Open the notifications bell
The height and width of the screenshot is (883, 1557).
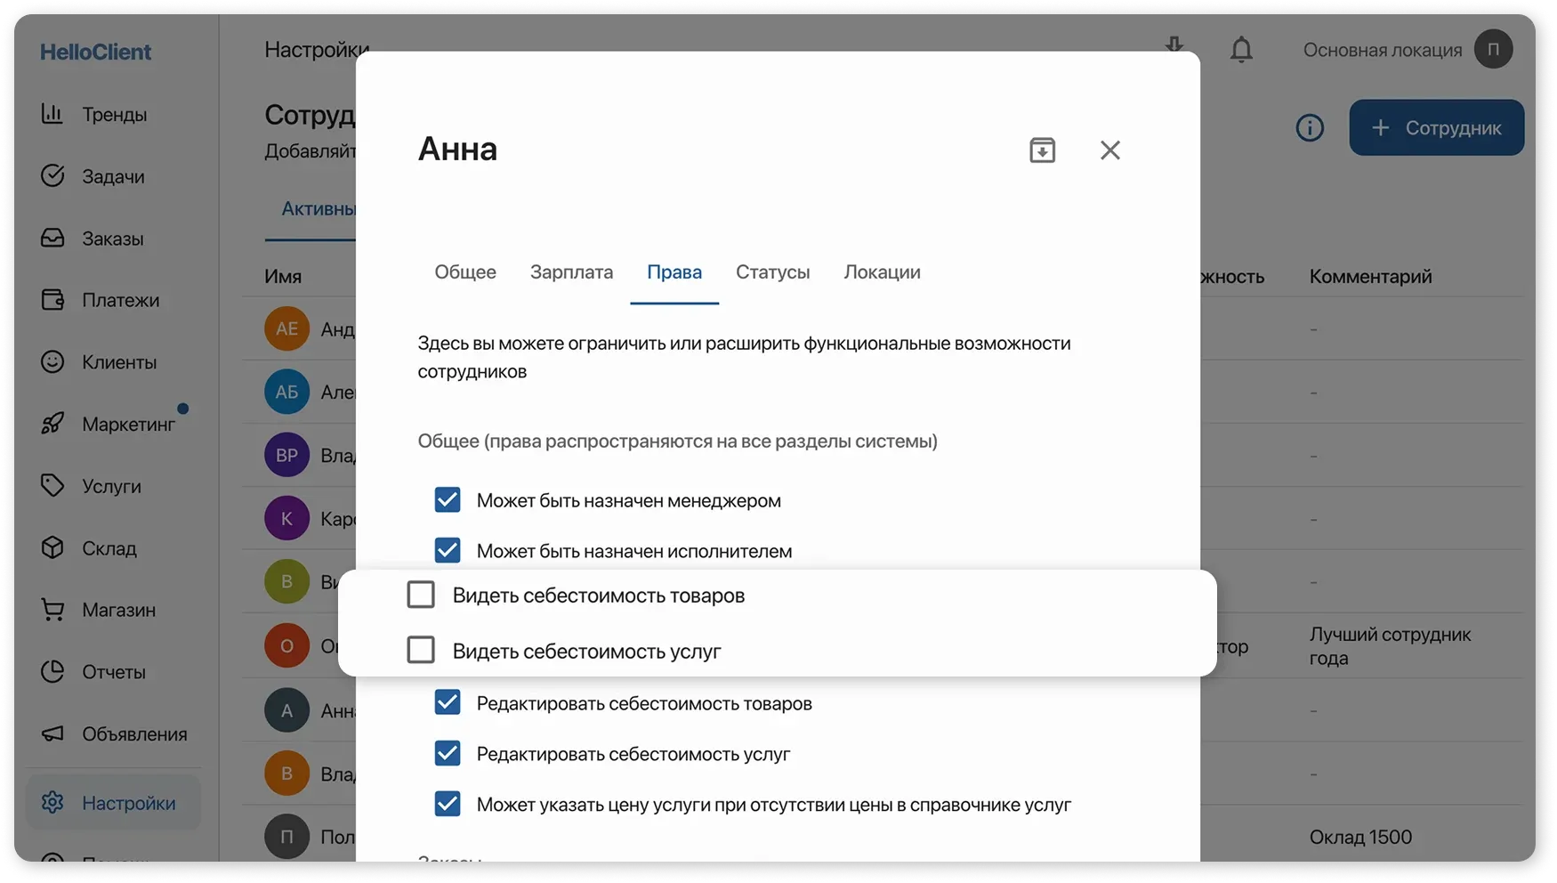click(1240, 50)
